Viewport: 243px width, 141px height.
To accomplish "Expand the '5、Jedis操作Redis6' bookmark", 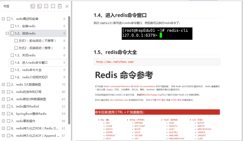I will tap(4, 107).
